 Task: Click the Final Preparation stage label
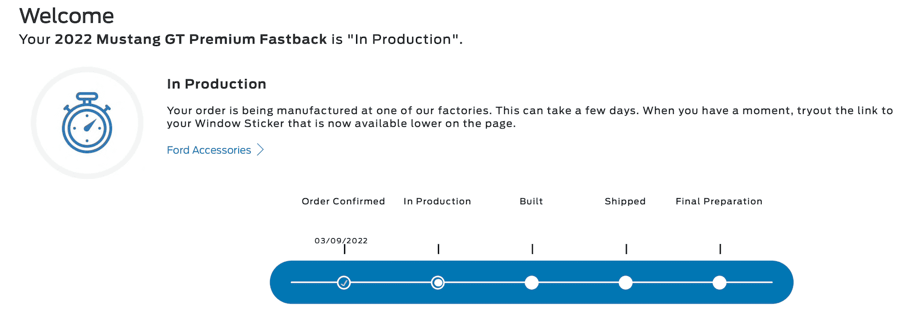coord(719,201)
